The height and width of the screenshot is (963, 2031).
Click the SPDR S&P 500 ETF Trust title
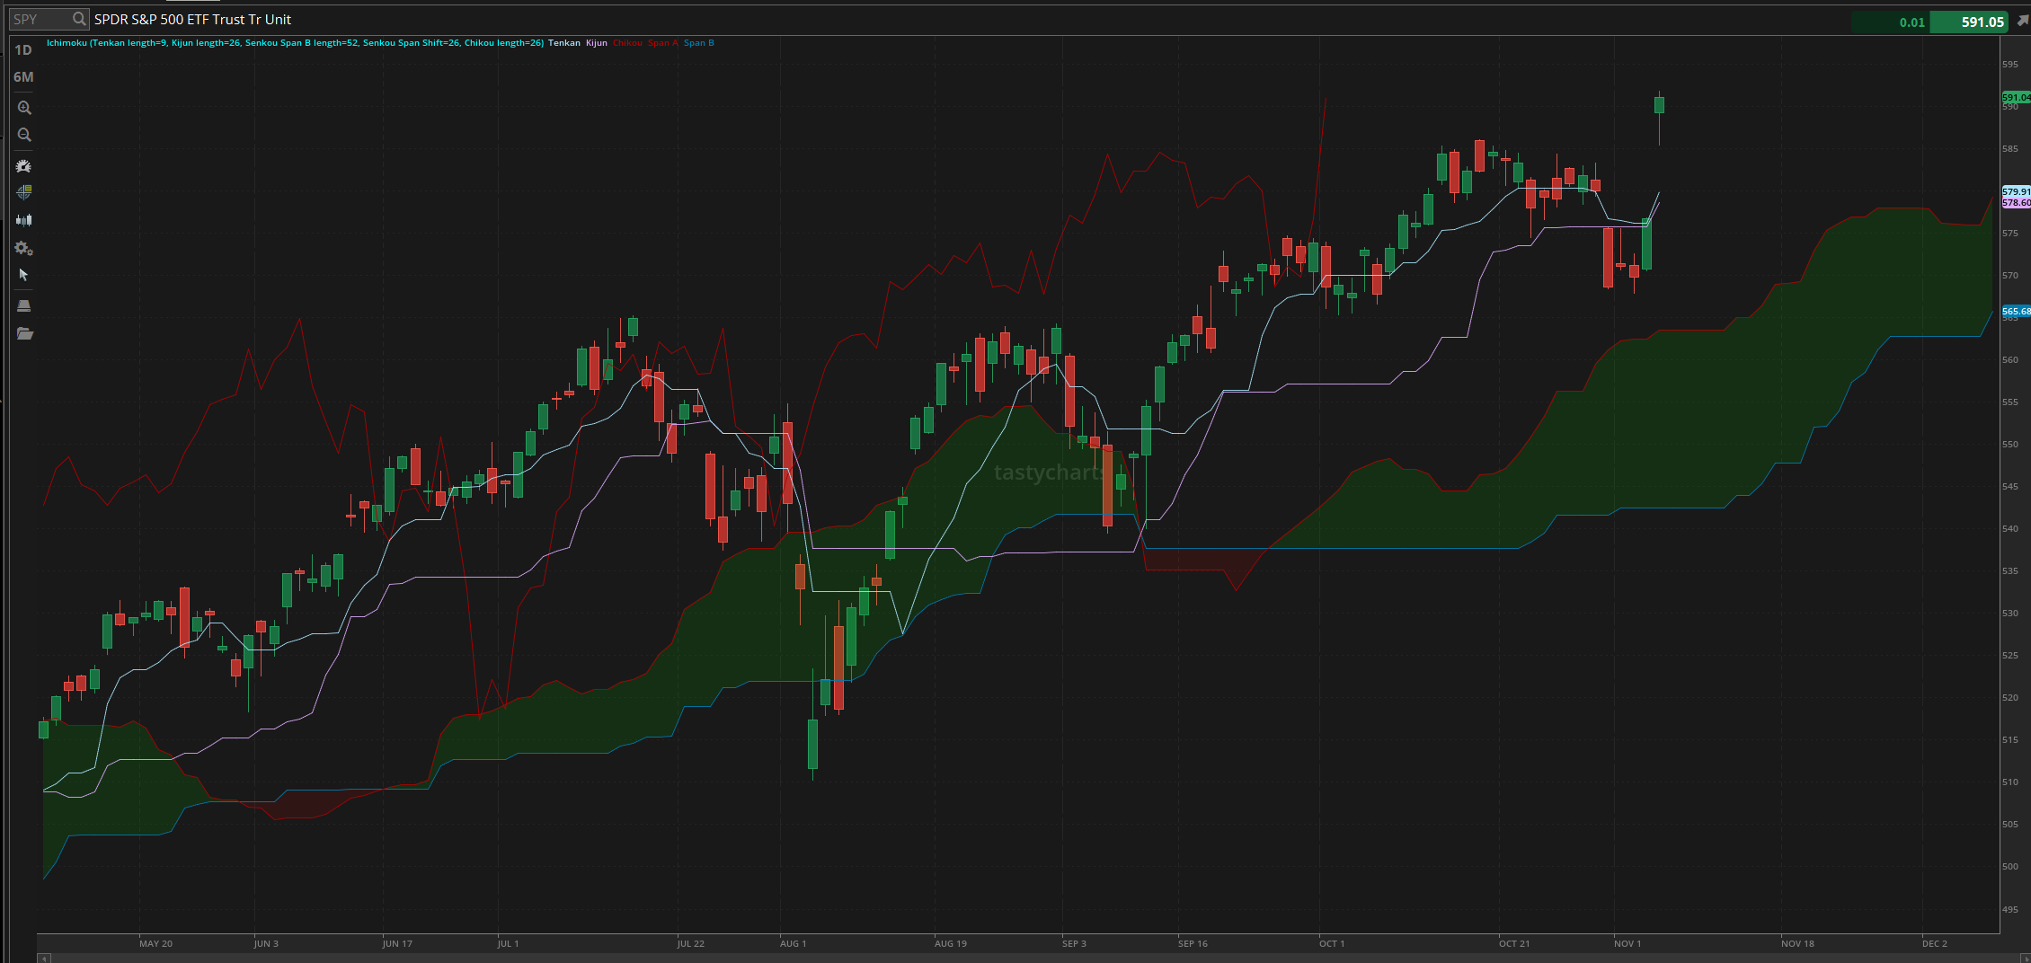[192, 19]
